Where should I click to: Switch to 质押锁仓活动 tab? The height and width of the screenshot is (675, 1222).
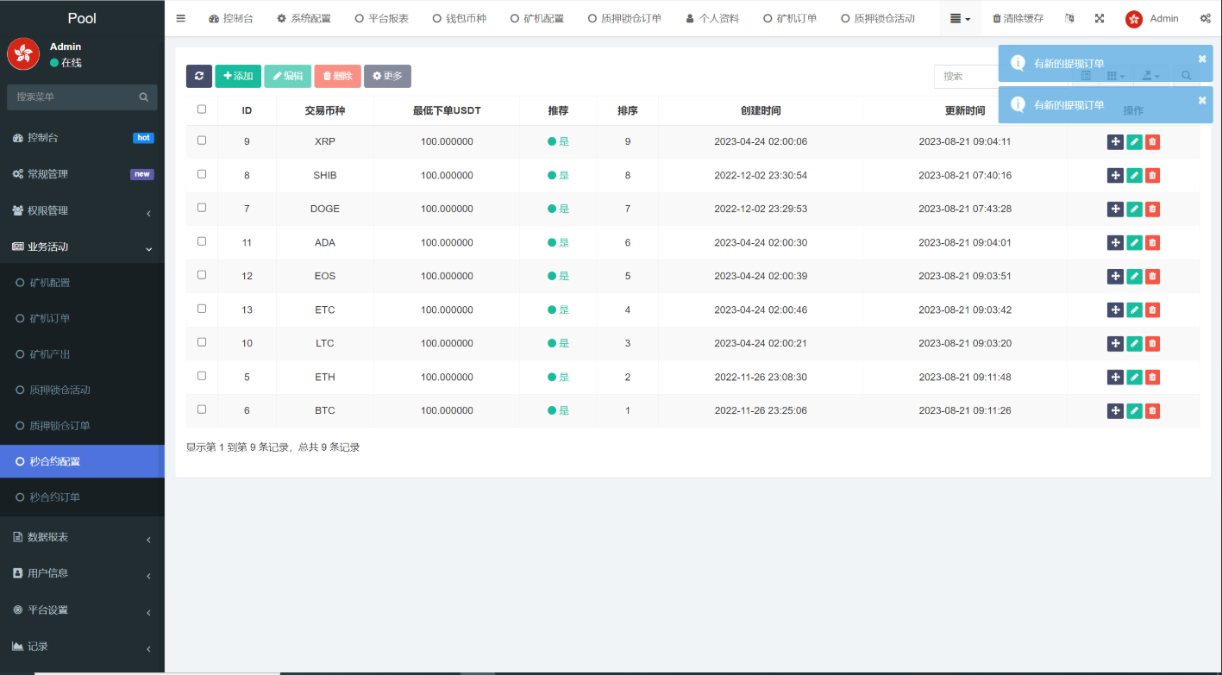[x=877, y=18]
